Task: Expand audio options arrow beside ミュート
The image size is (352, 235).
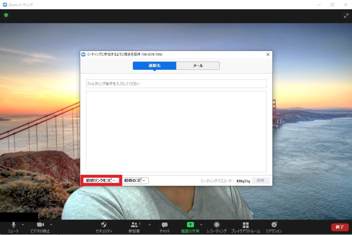Action: pos(23,224)
